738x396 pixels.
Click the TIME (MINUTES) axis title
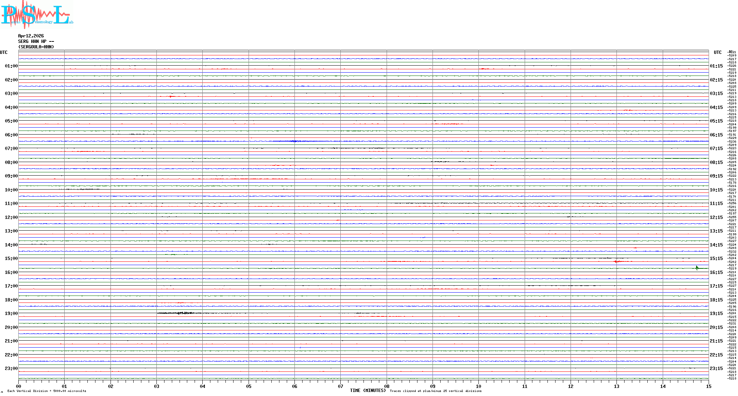(x=368, y=390)
